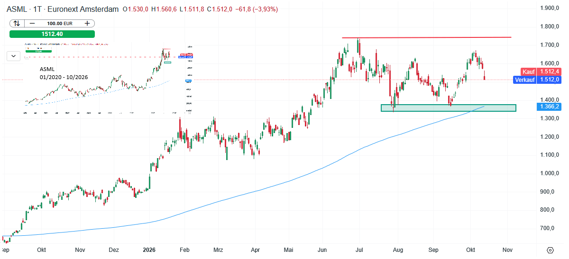569x259 pixels.
Task: Expand the chevron dropdown under the price button
Action: point(14,56)
